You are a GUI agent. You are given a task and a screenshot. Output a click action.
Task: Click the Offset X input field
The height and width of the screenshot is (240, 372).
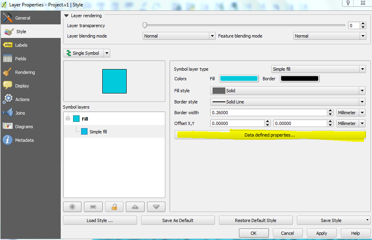click(237, 123)
